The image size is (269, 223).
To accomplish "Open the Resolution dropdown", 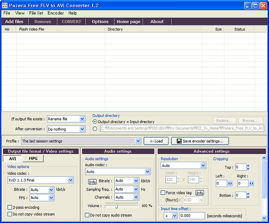I will [x=203, y=165].
